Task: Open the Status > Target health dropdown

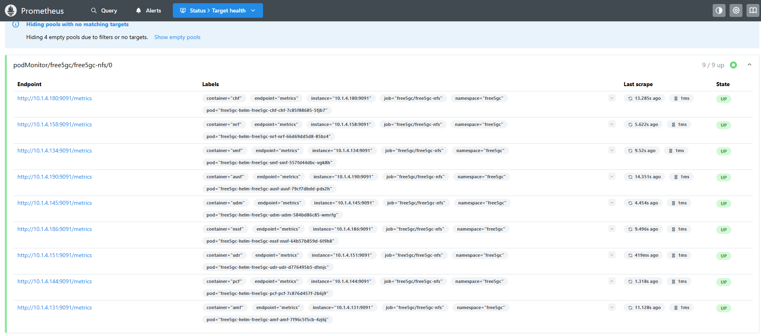Action: (x=218, y=10)
